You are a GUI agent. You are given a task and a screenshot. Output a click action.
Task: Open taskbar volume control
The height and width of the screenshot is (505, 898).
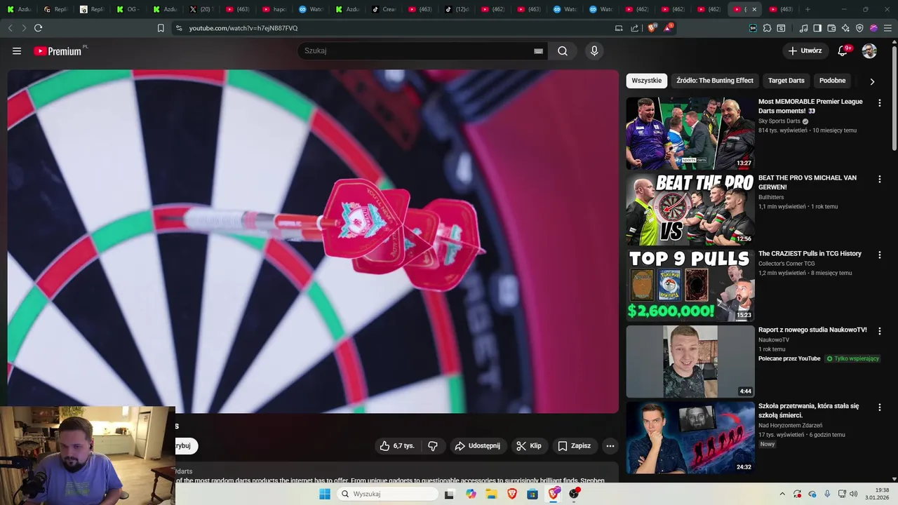click(853, 494)
